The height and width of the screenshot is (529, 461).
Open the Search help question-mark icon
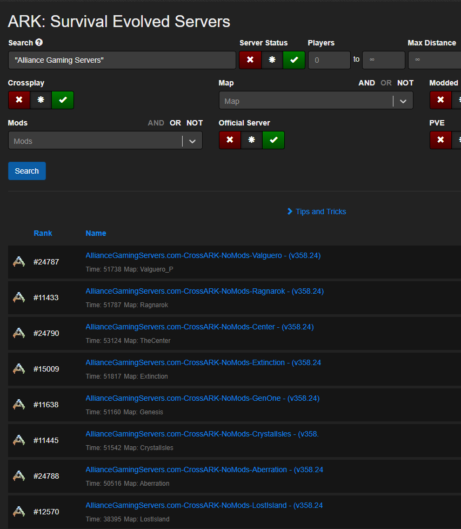(x=39, y=43)
